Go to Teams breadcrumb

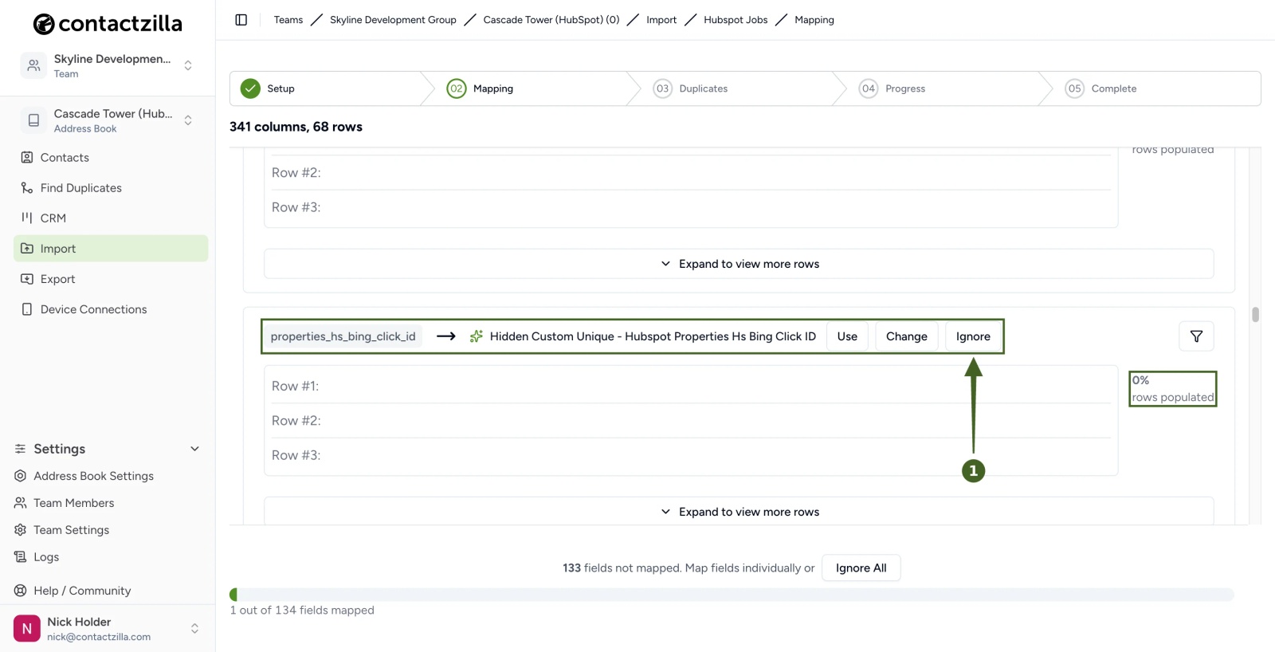click(288, 20)
